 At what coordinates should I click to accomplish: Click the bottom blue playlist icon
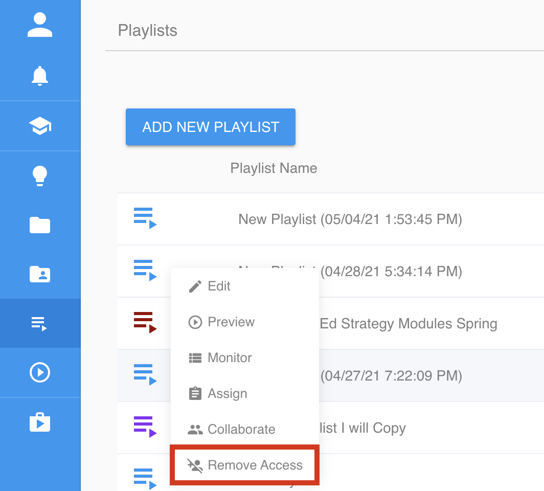pyautogui.click(x=145, y=479)
